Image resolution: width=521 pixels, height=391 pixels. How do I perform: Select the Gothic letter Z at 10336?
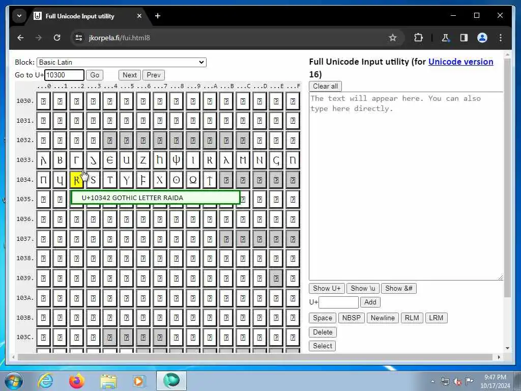tap(143, 160)
